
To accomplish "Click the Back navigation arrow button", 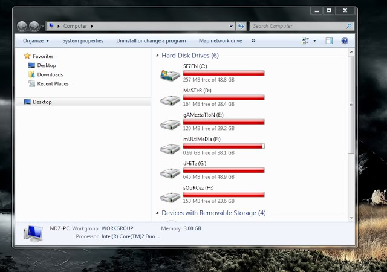I will pyautogui.click(x=22, y=26).
